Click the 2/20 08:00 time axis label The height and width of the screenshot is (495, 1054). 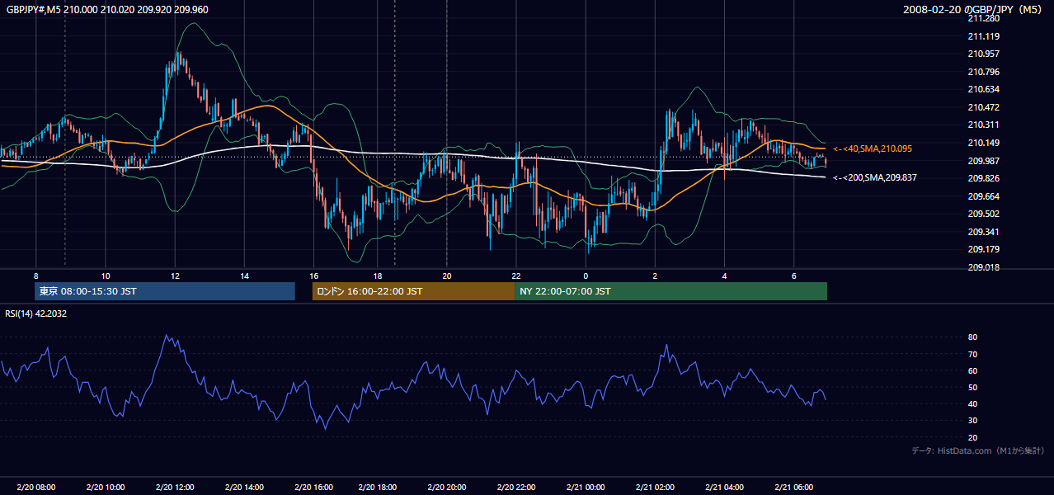pyautogui.click(x=35, y=487)
